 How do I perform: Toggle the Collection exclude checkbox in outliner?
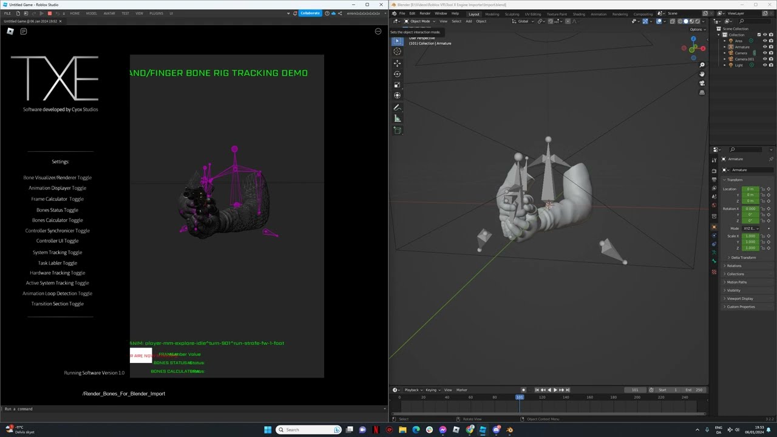(759, 35)
